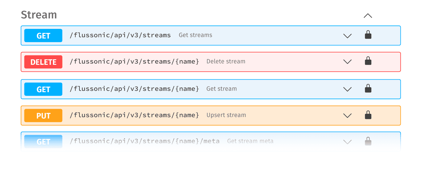
Task: Click the GET badge for Get streams
Action: coord(43,36)
